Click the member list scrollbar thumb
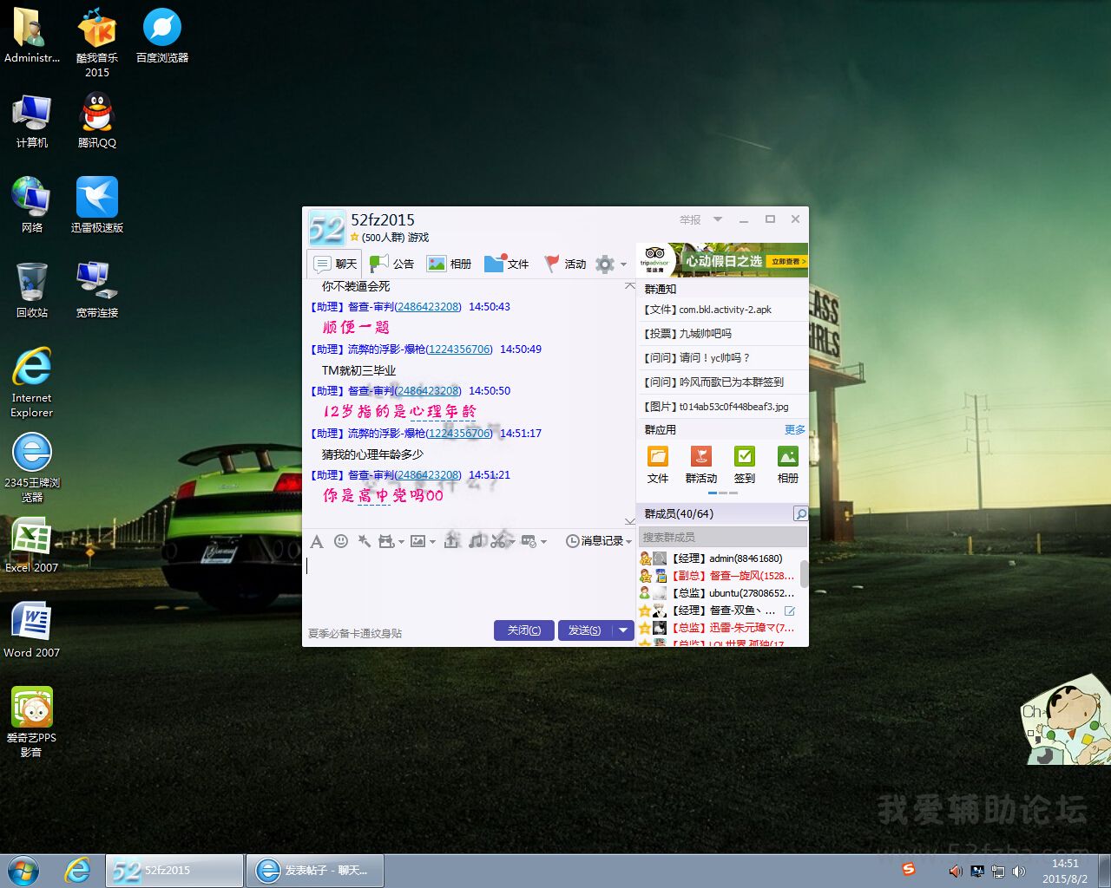The width and height of the screenshot is (1111, 888). 804,573
